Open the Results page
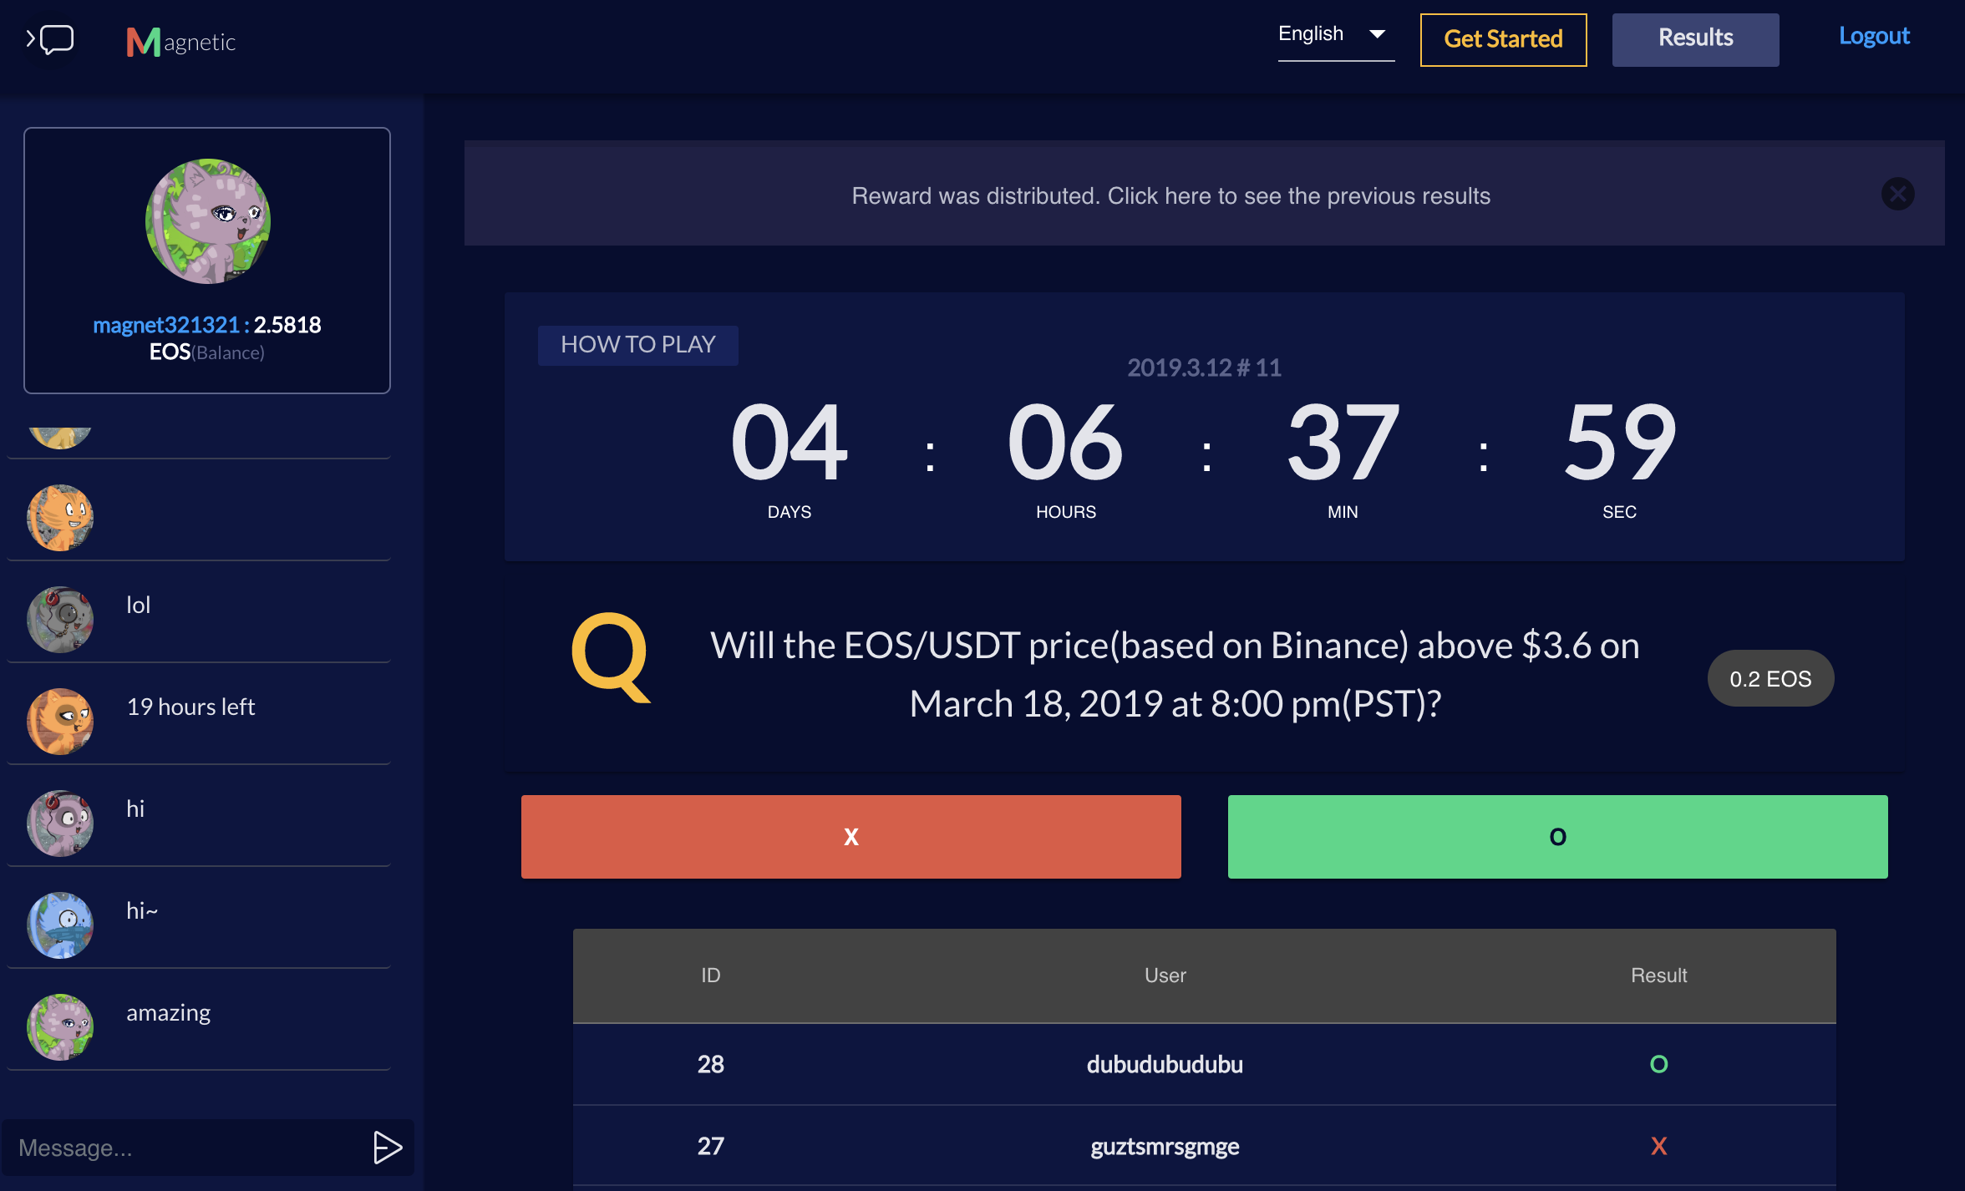The image size is (1965, 1191). [1695, 39]
